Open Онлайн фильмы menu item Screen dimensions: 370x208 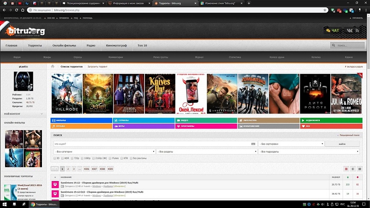pyautogui.click(x=64, y=45)
